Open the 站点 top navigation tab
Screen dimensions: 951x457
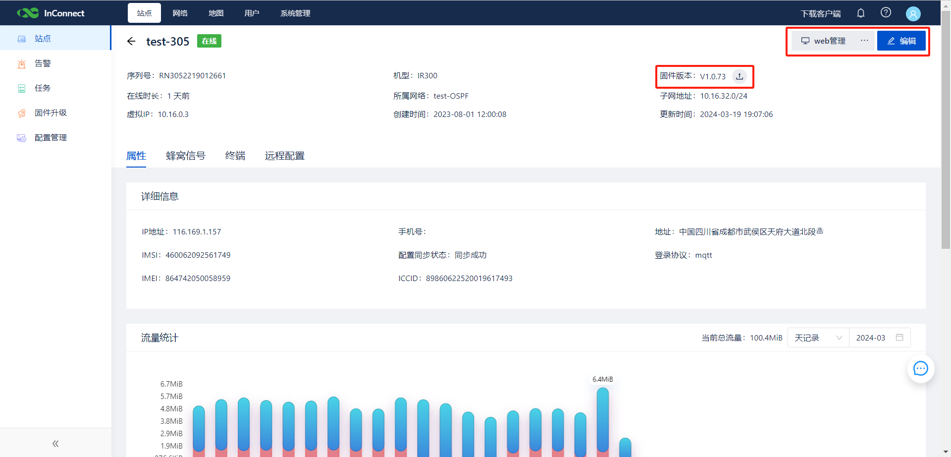click(144, 13)
